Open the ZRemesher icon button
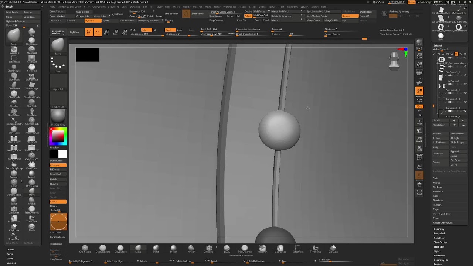 pyautogui.click(x=186, y=14)
